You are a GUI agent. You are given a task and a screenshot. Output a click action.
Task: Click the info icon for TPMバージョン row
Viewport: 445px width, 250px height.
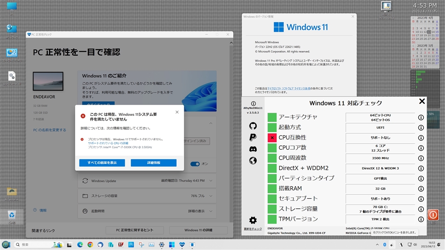coord(421,219)
